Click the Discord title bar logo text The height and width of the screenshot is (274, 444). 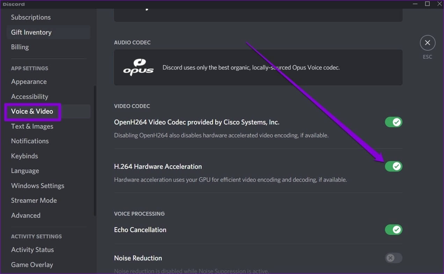pos(14,4)
